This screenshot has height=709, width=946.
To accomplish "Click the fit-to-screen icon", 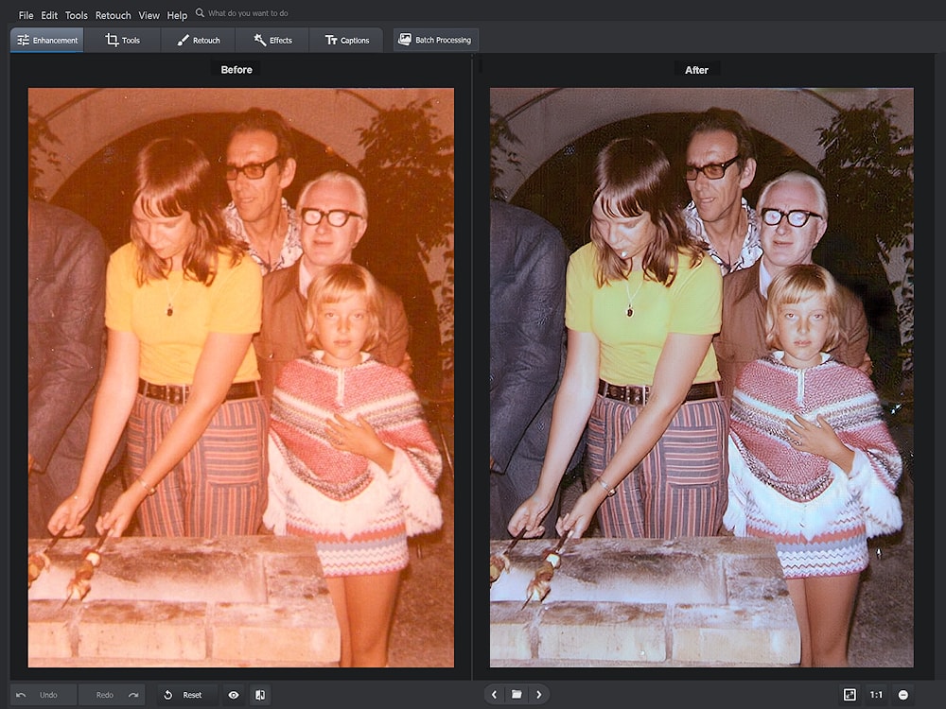I will coord(850,695).
